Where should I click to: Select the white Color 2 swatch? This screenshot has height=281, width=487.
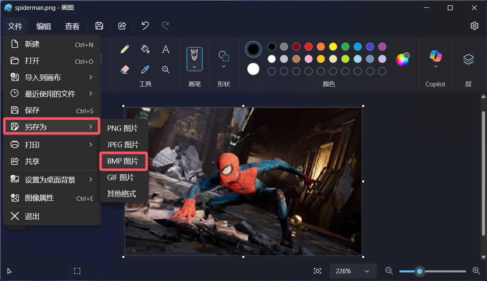click(253, 69)
